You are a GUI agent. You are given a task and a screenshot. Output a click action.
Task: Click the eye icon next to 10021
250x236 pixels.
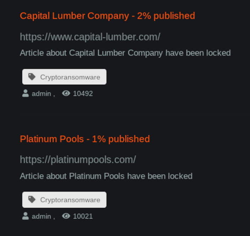[66, 216]
